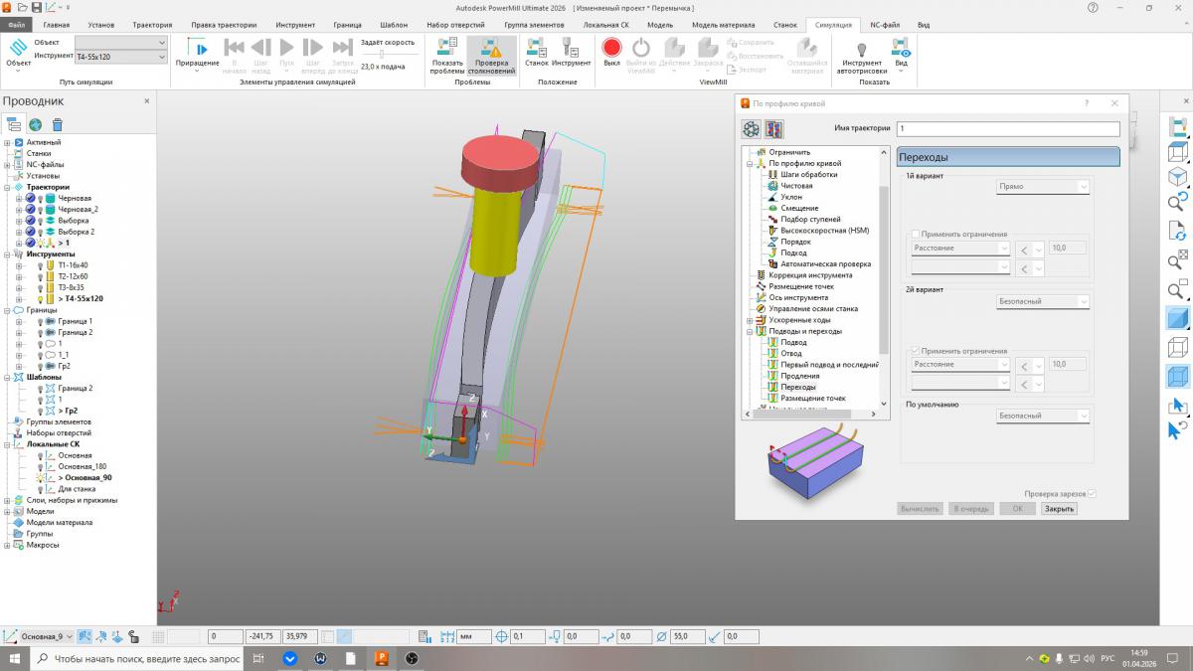
Task: Enable first Применить ограничения checkbox
Action: click(x=916, y=235)
